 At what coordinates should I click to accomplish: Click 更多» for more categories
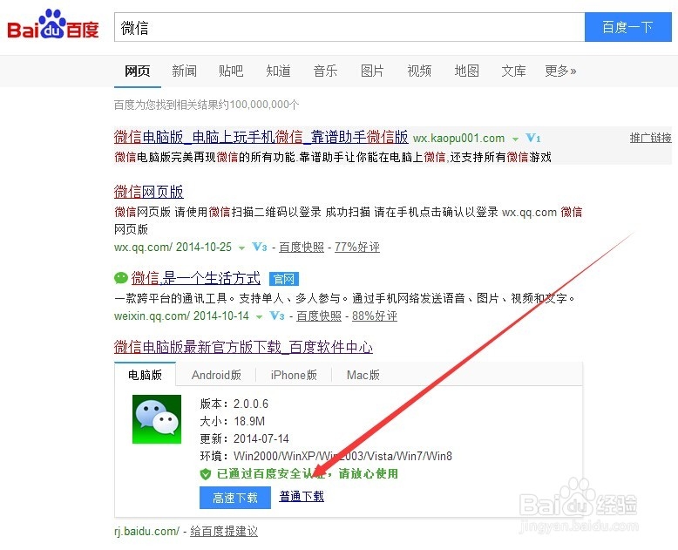click(560, 71)
